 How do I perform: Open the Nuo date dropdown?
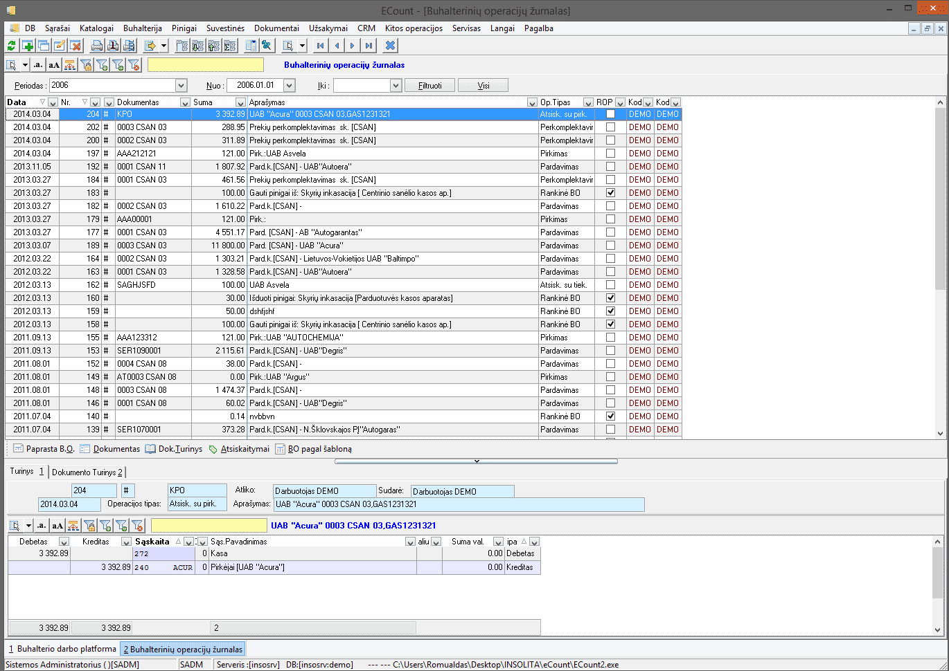click(290, 86)
